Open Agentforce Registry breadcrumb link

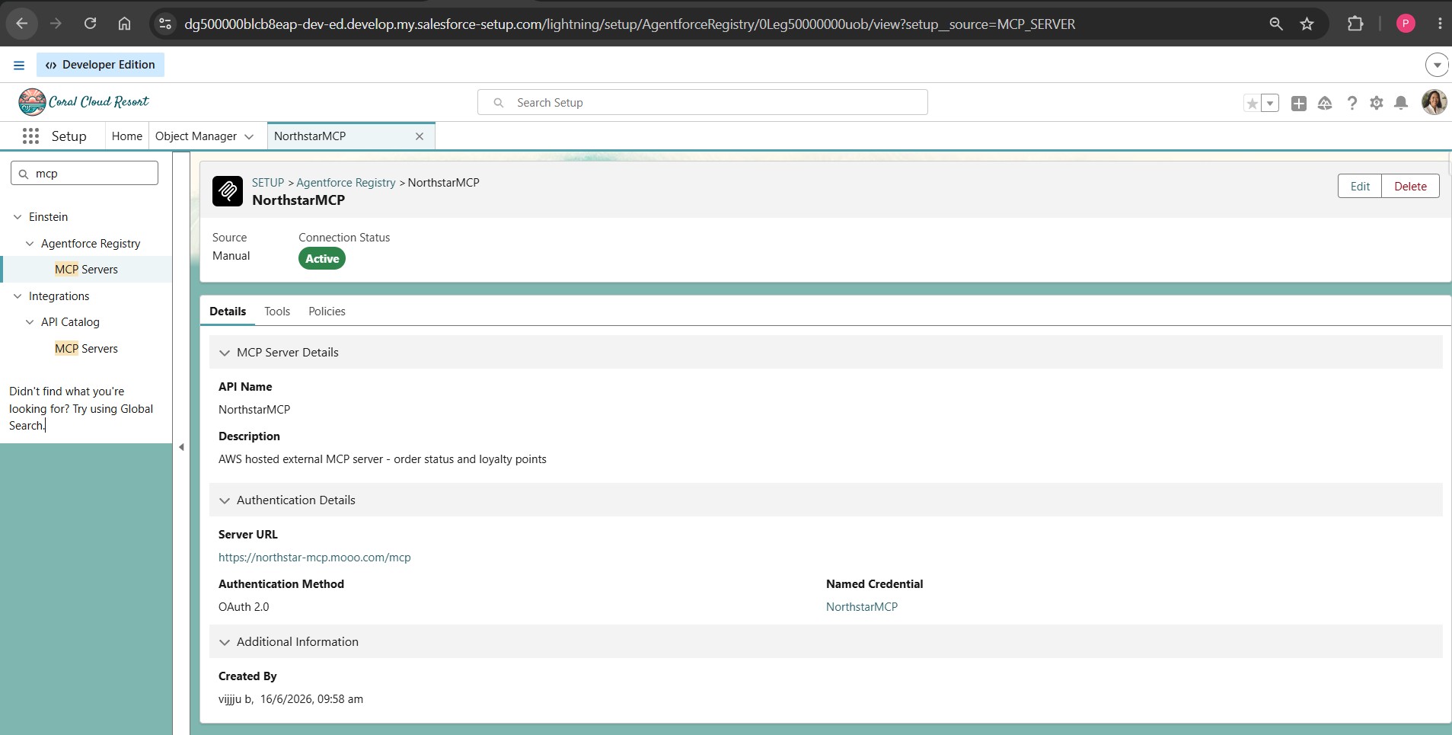point(346,183)
